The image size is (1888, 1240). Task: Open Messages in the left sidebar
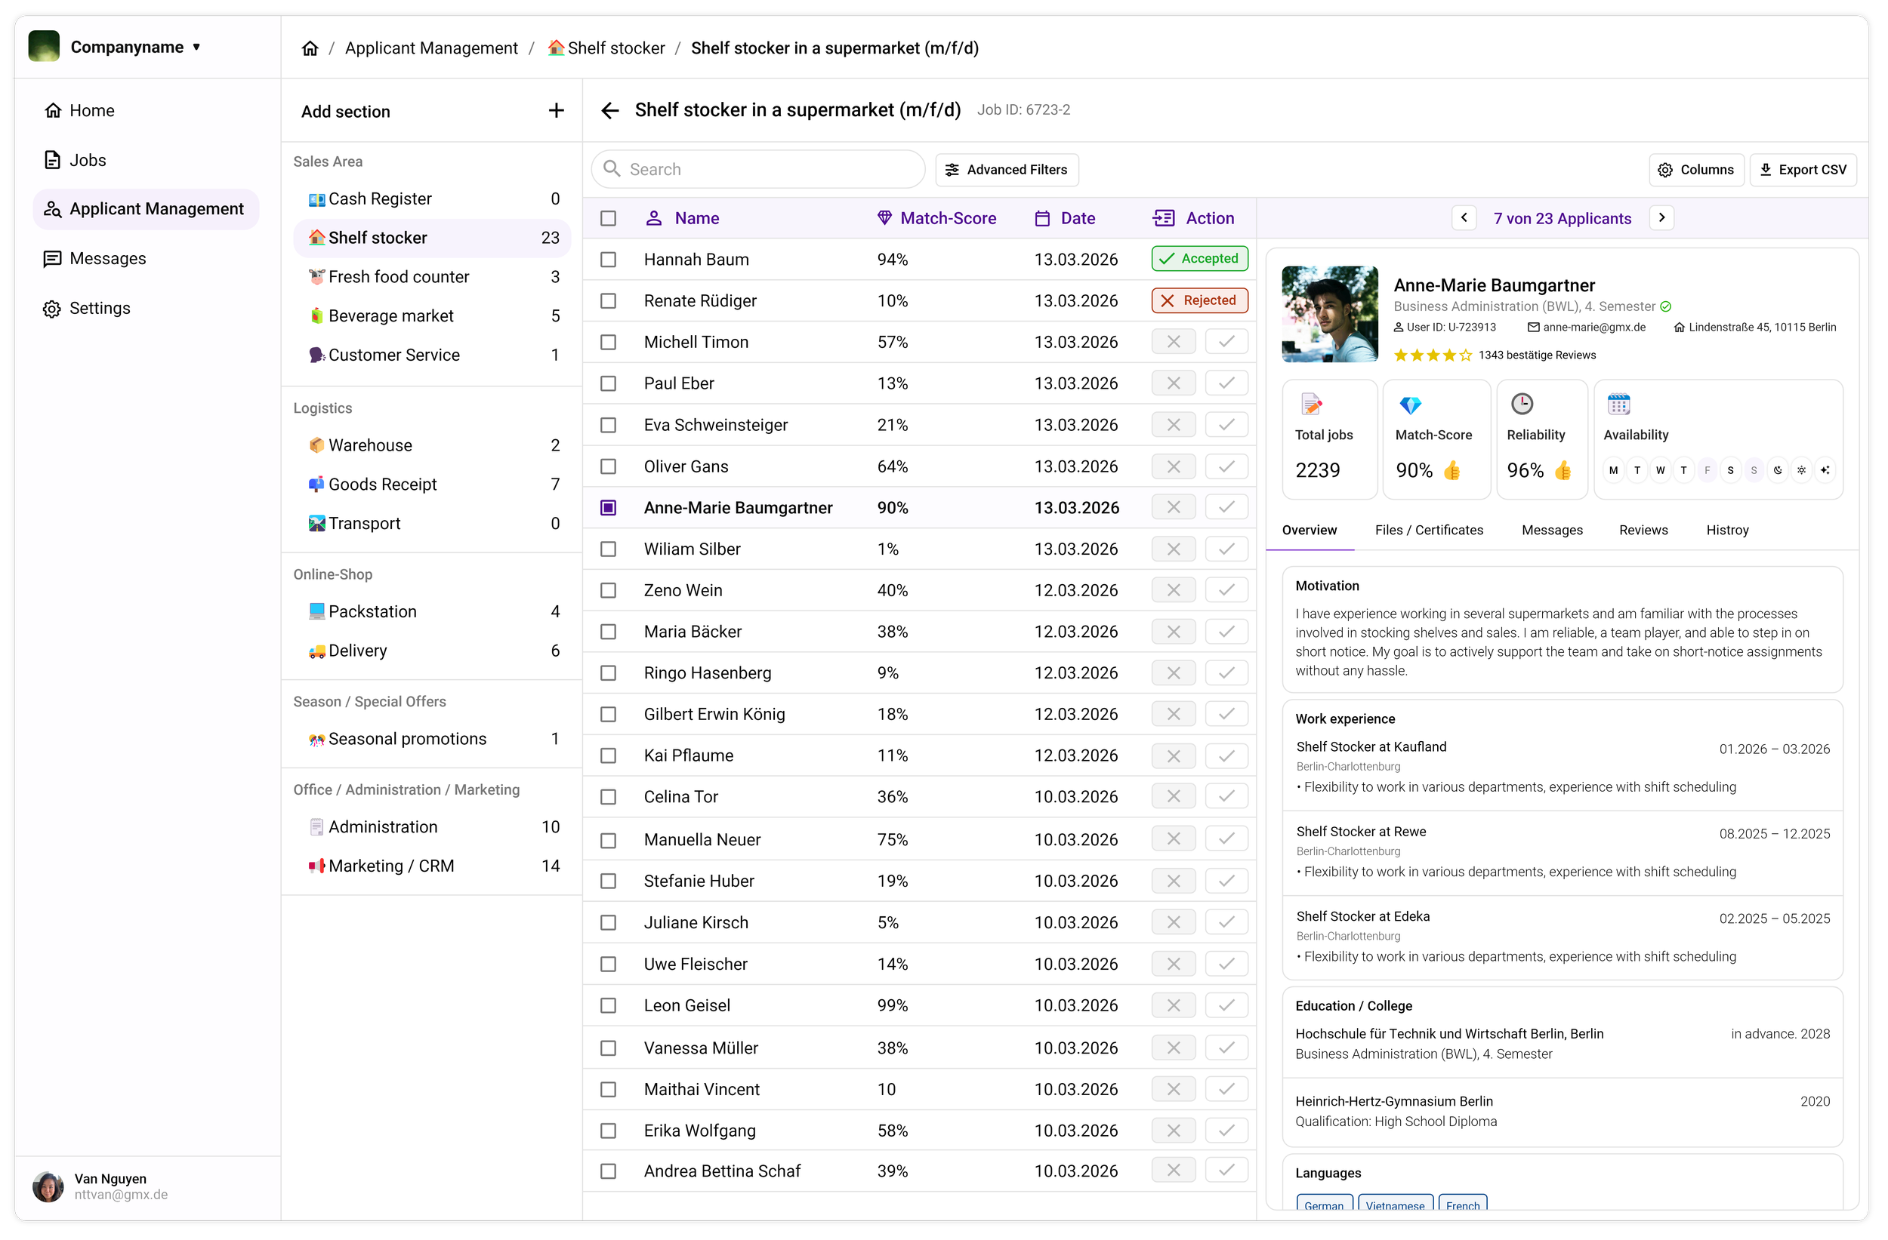(108, 258)
